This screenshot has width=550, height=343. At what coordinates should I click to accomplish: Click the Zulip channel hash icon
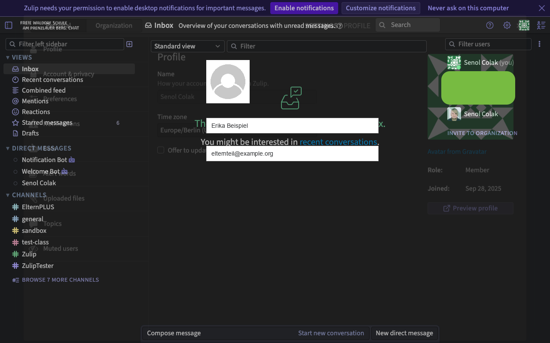pyautogui.click(x=15, y=254)
